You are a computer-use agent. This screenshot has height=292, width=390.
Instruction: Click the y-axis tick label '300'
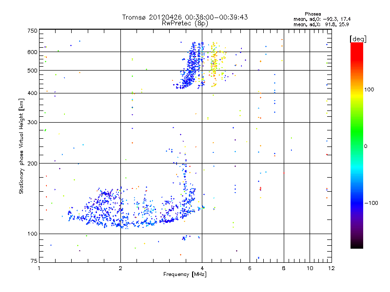coord(32,123)
